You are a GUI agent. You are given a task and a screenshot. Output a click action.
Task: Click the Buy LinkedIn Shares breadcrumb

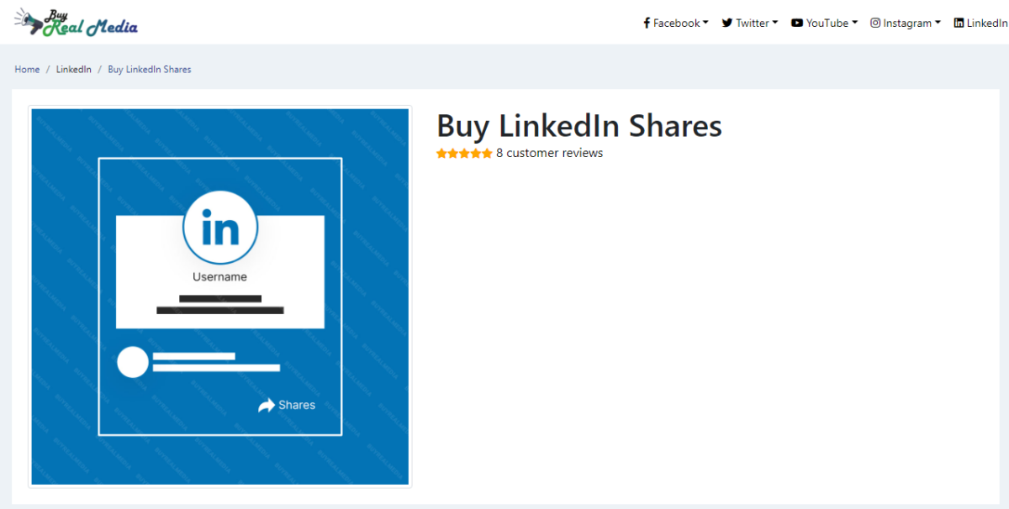[150, 70]
